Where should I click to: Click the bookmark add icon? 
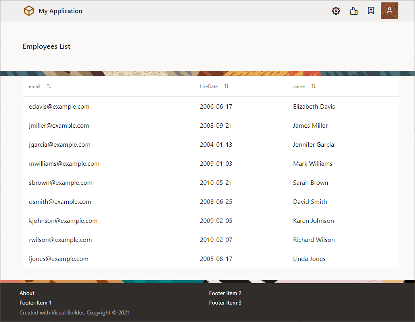[371, 11]
